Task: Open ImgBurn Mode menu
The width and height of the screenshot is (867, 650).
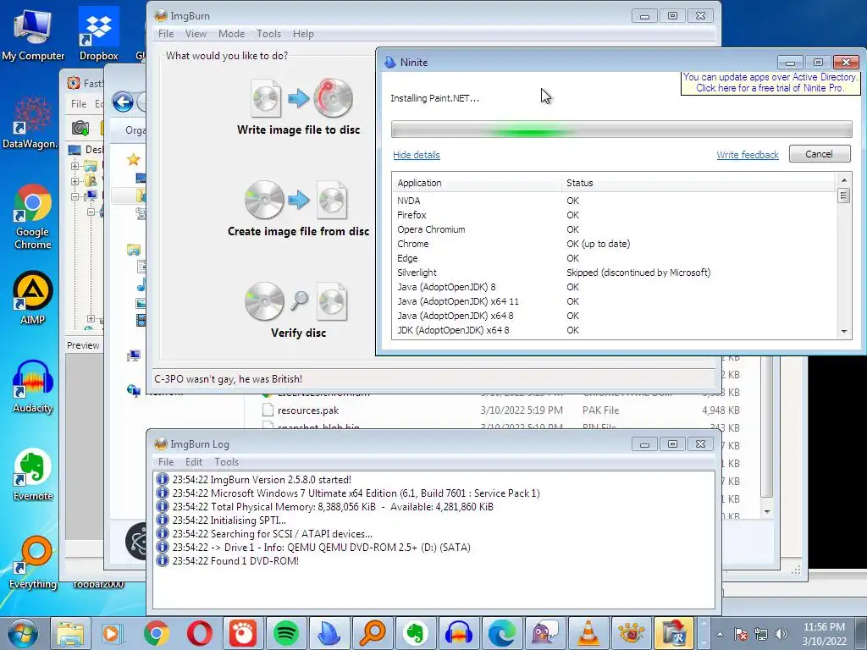Action: pyautogui.click(x=231, y=34)
